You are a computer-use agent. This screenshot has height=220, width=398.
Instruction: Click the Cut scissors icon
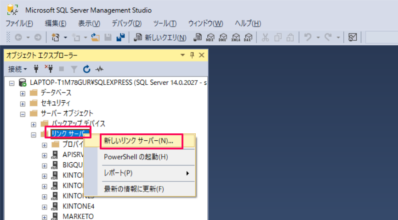pyautogui.click(x=265, y=38)
